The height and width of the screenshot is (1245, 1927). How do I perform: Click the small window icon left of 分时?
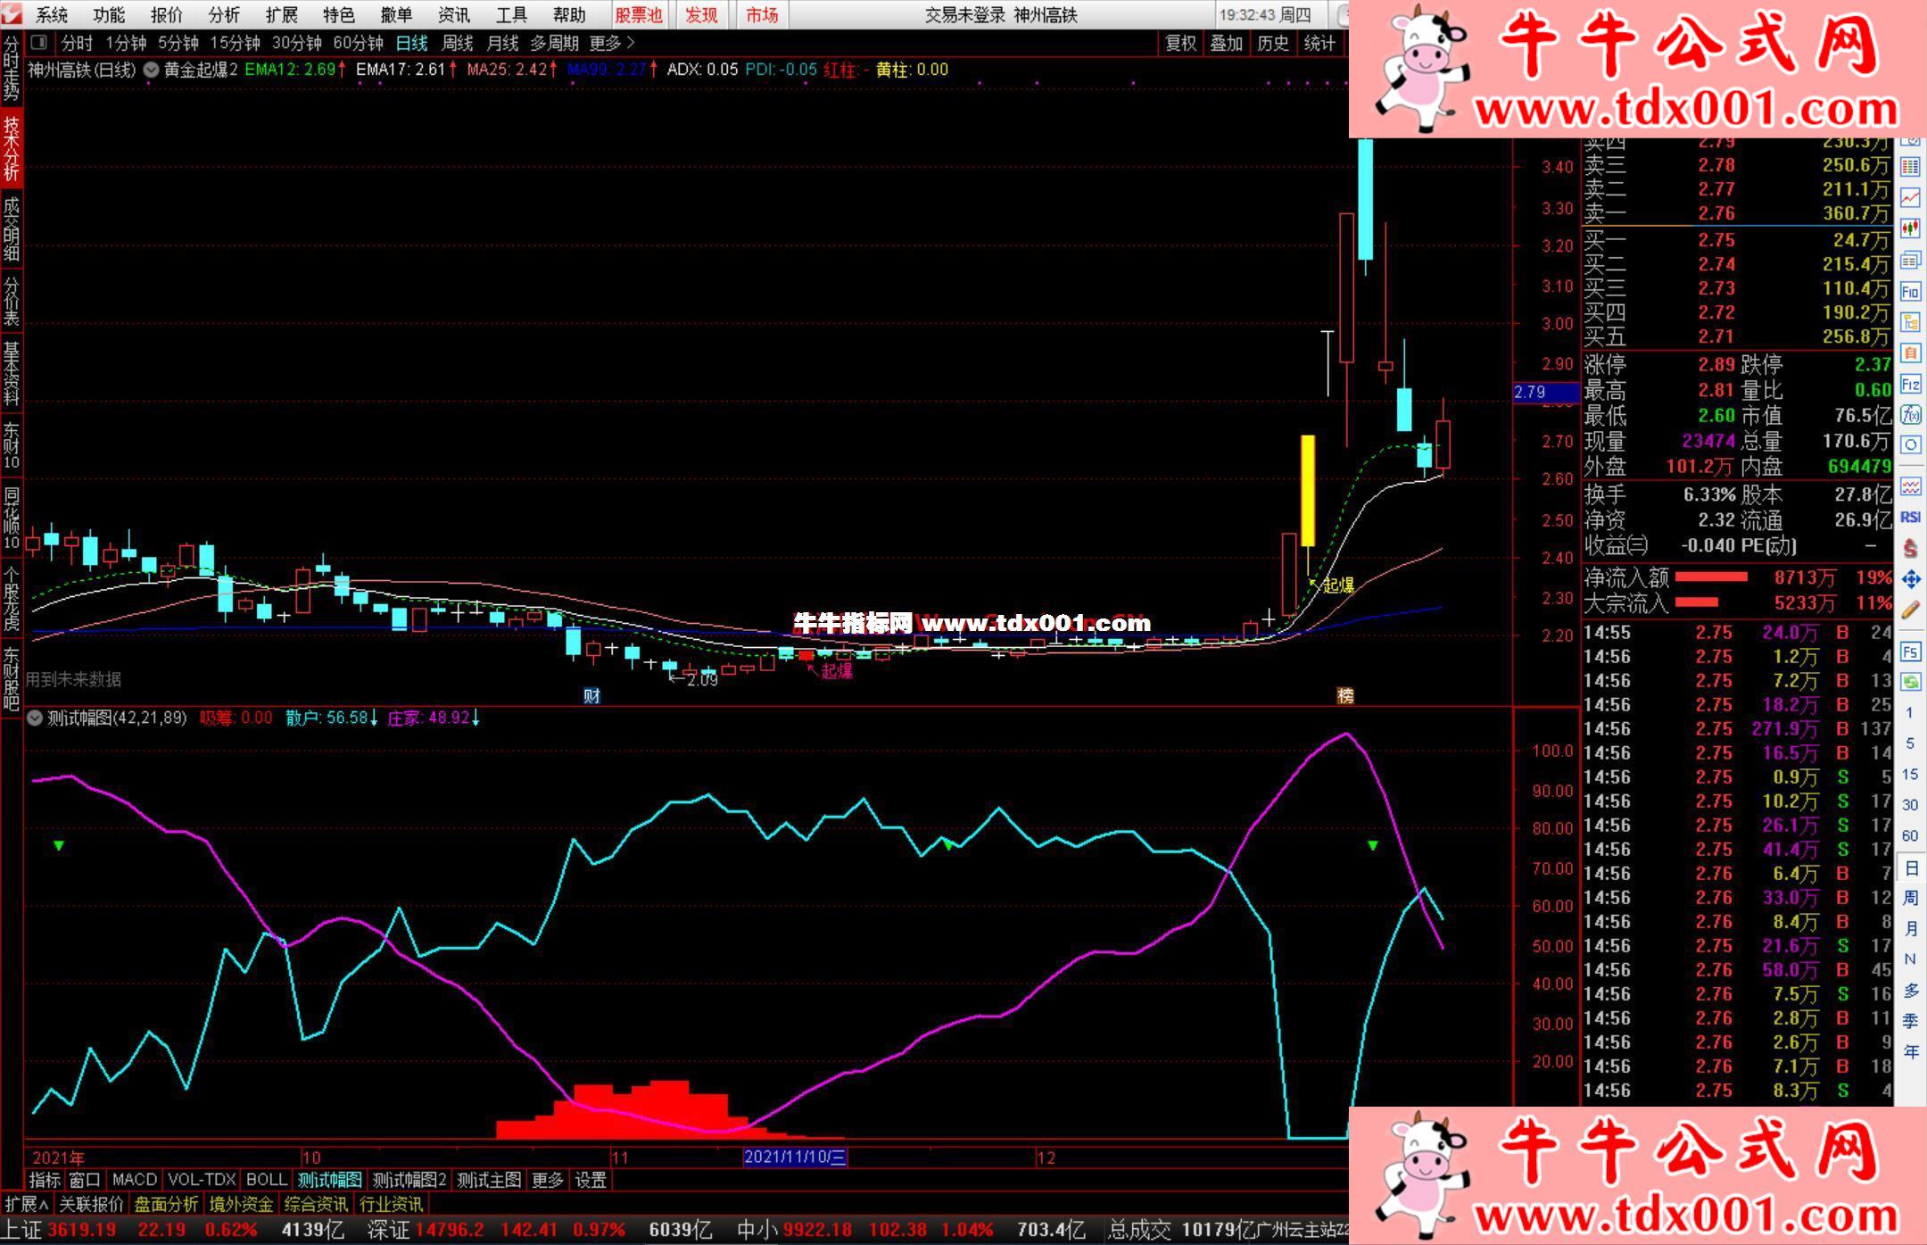38,42
